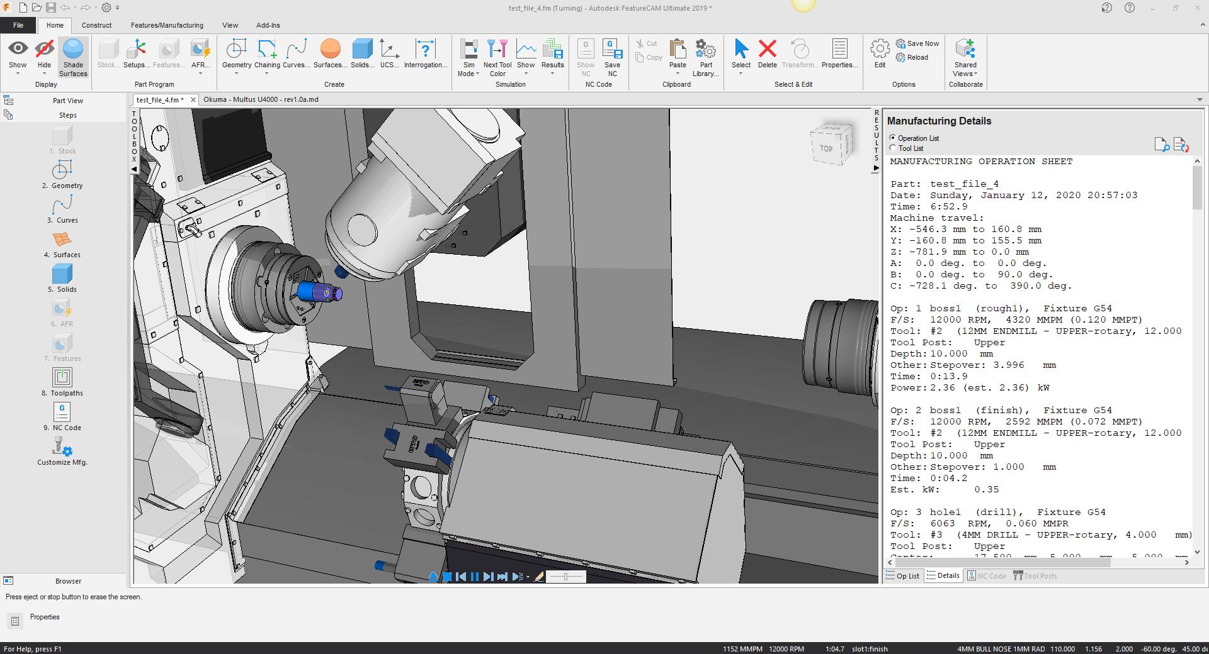
Task: Adjust the simulation speed slider
Action: pos(565,577)
